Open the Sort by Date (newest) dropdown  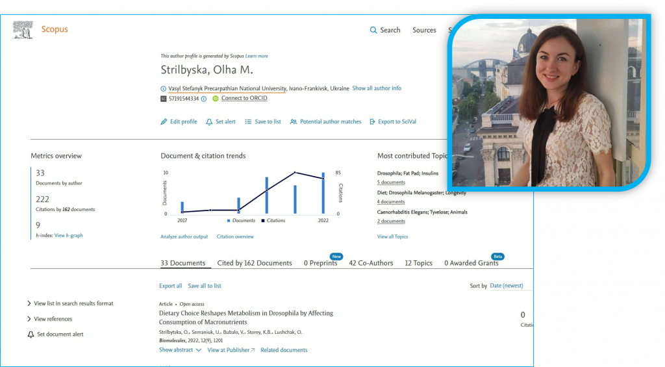click(510, 286)
